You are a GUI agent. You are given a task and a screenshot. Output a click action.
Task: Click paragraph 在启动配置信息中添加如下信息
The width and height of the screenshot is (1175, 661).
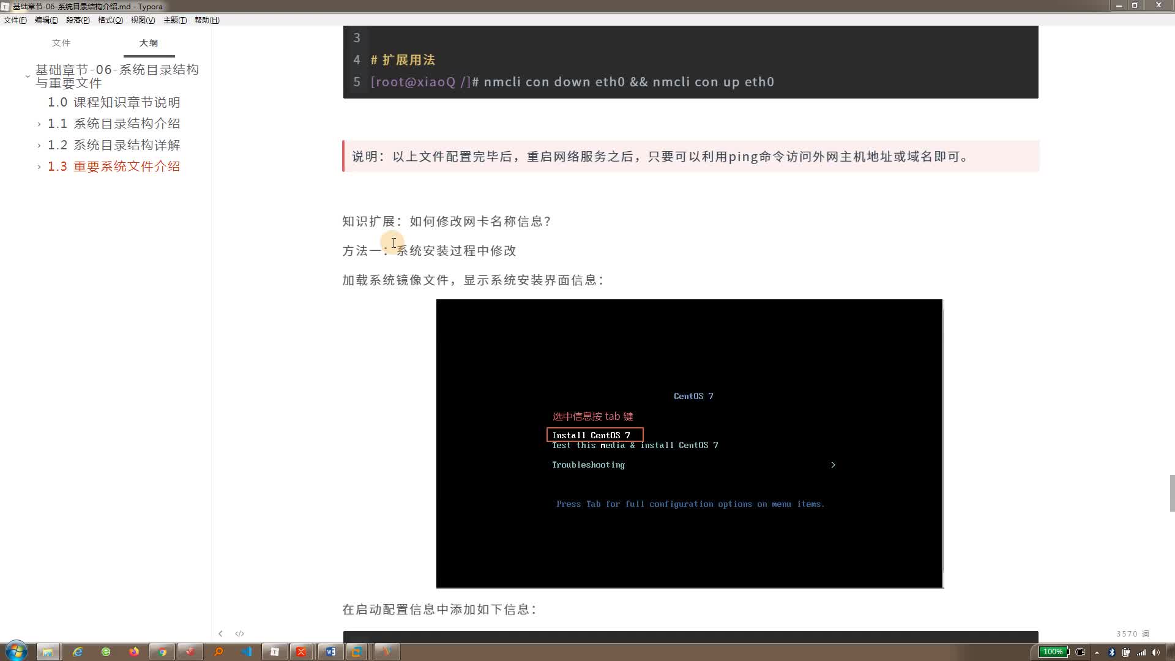click(439, 610)
